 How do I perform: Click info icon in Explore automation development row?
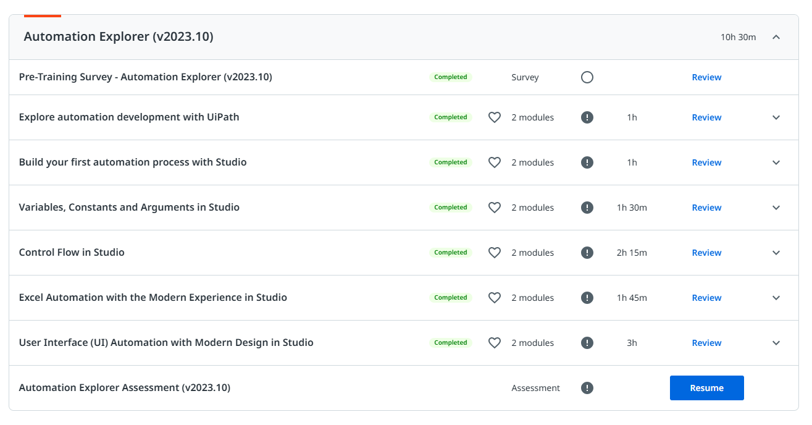587,117
